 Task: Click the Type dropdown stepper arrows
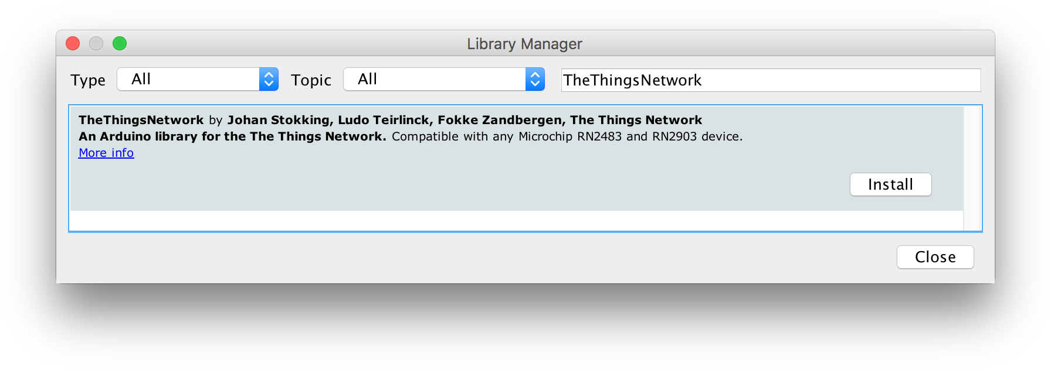click(x=268, y=79)
